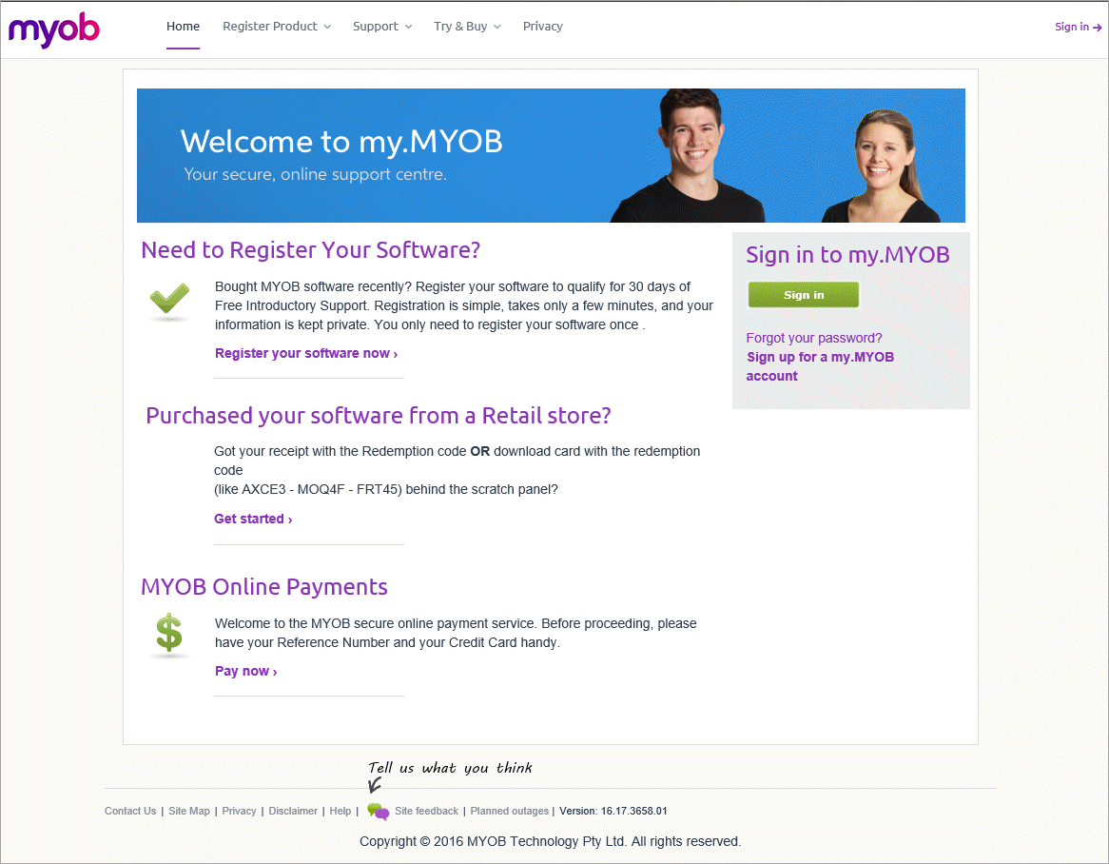The height and width of the screenshot is (864, 1109).
Task: Click the MYOB logo
Action: (54, 29)
